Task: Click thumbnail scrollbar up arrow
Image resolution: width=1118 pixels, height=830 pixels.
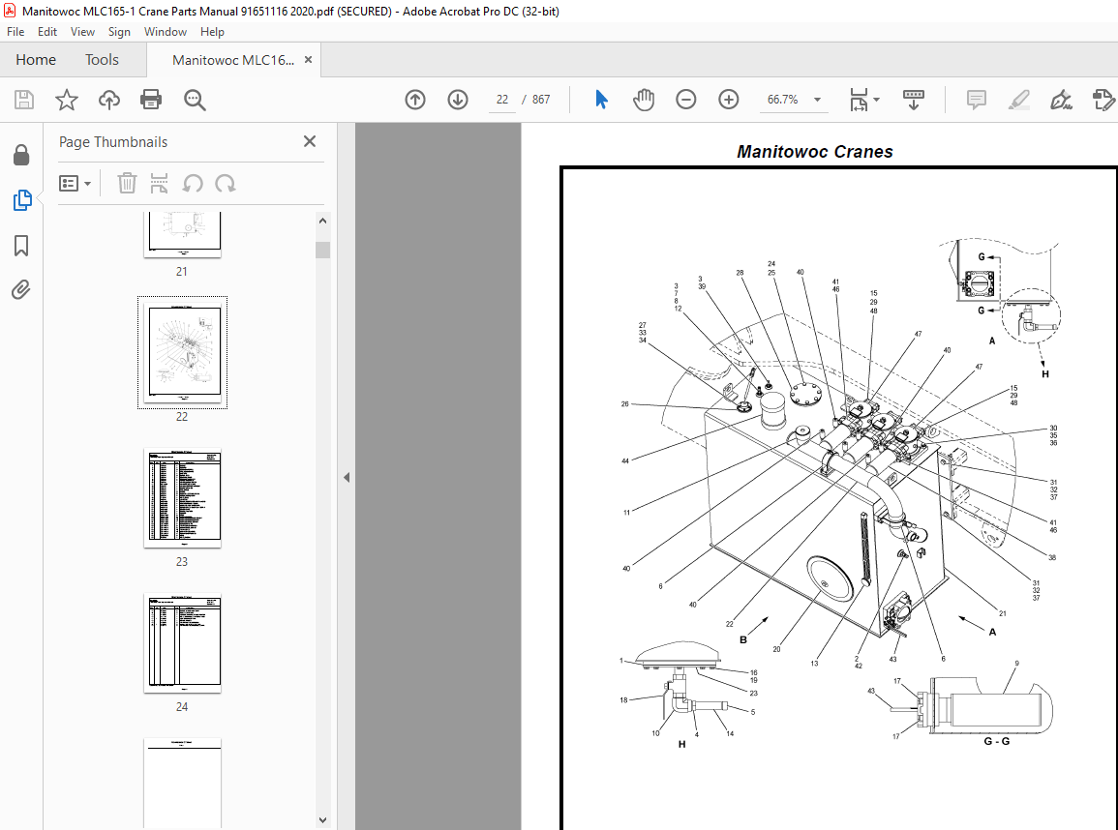Action: point(322,221)
